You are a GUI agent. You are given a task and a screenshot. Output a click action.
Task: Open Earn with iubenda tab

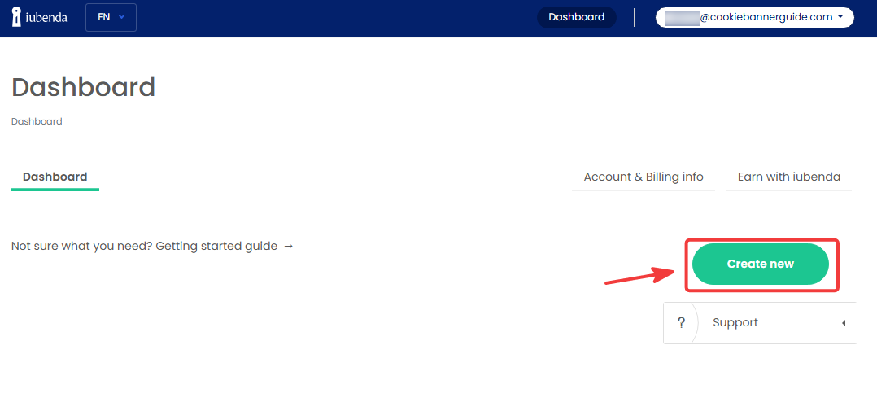pos(788,177)
